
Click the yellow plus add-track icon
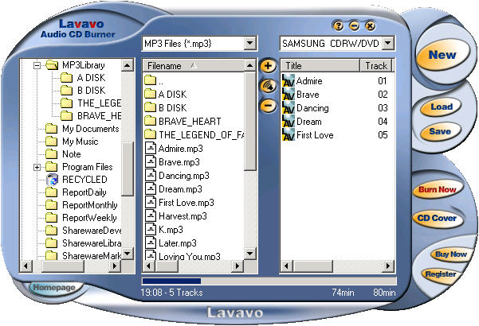click(268, 66)
